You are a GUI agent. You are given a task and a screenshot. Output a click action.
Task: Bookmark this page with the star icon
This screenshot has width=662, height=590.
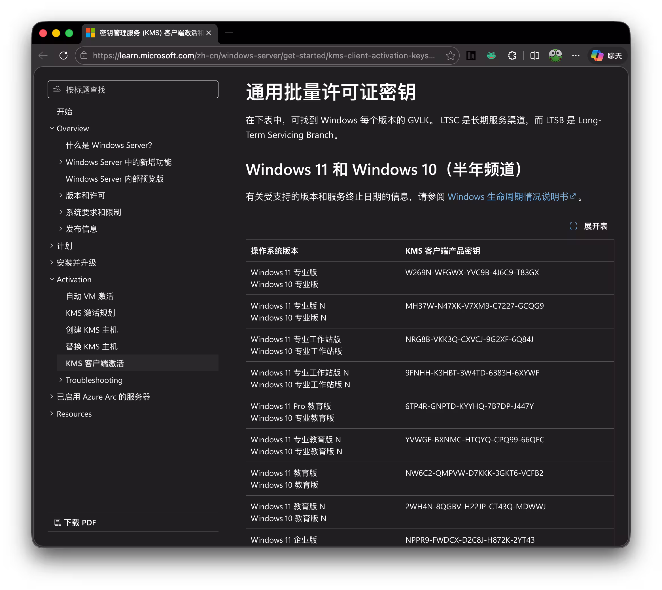pyautogui.click(x=451, y=56)
